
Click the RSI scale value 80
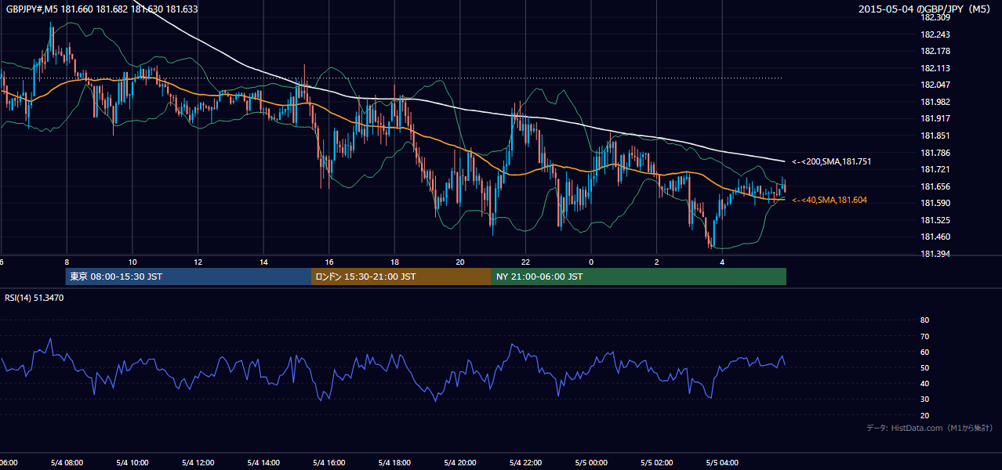(x=924, y=320)
